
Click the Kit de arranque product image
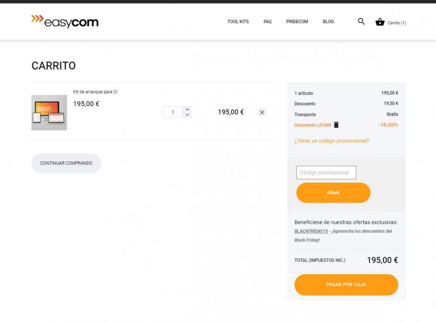point(49,112)
